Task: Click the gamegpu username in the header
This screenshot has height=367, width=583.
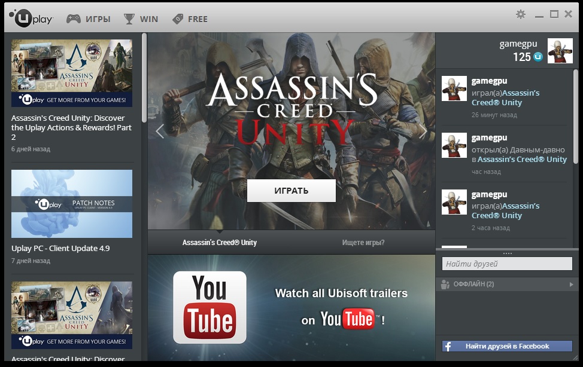Action: pyautogui.click(x=518, y=44)
